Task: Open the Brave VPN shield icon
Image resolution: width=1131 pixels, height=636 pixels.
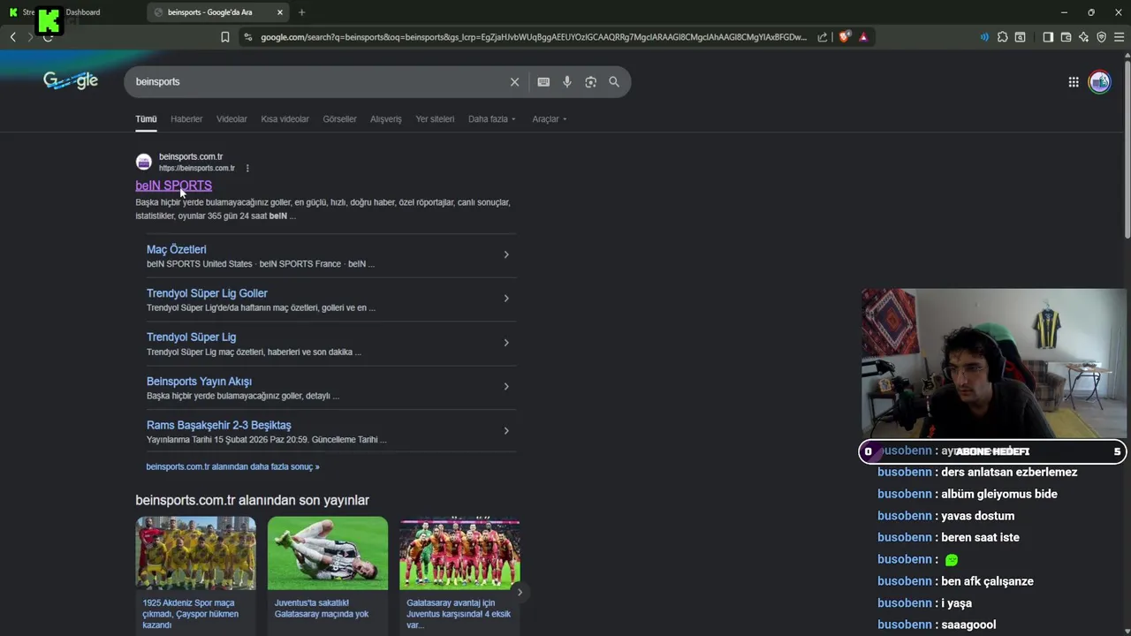Action: (x=1101, y=37)
